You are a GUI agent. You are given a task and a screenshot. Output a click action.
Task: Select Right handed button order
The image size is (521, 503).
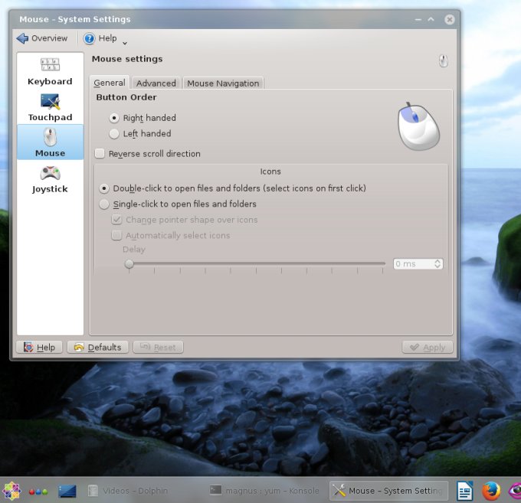pos(115,118)
